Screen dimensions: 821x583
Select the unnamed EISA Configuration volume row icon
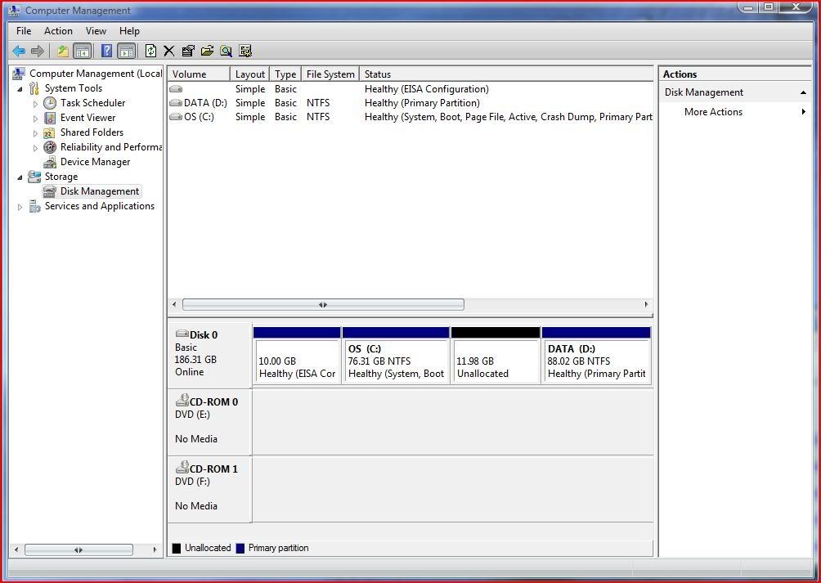point(176,89)
